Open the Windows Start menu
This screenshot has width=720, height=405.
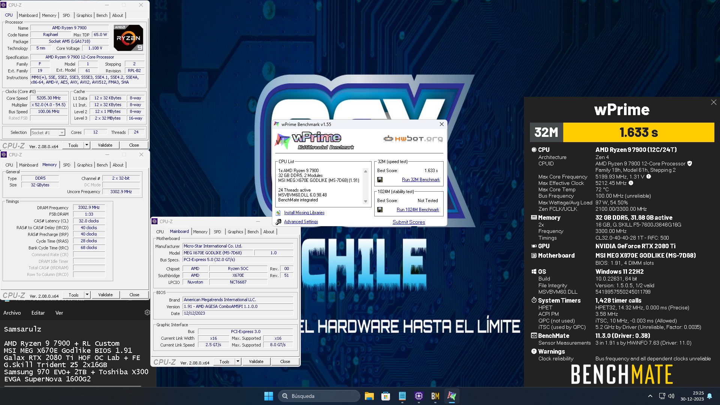tap(268, 396)
